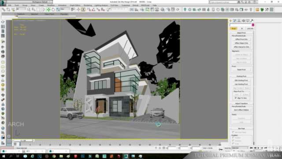Image resolution: width=282 pixels, height=159 pixels.
Task: Click the Reset Pivot button
Action: click(x=241, y=70)
